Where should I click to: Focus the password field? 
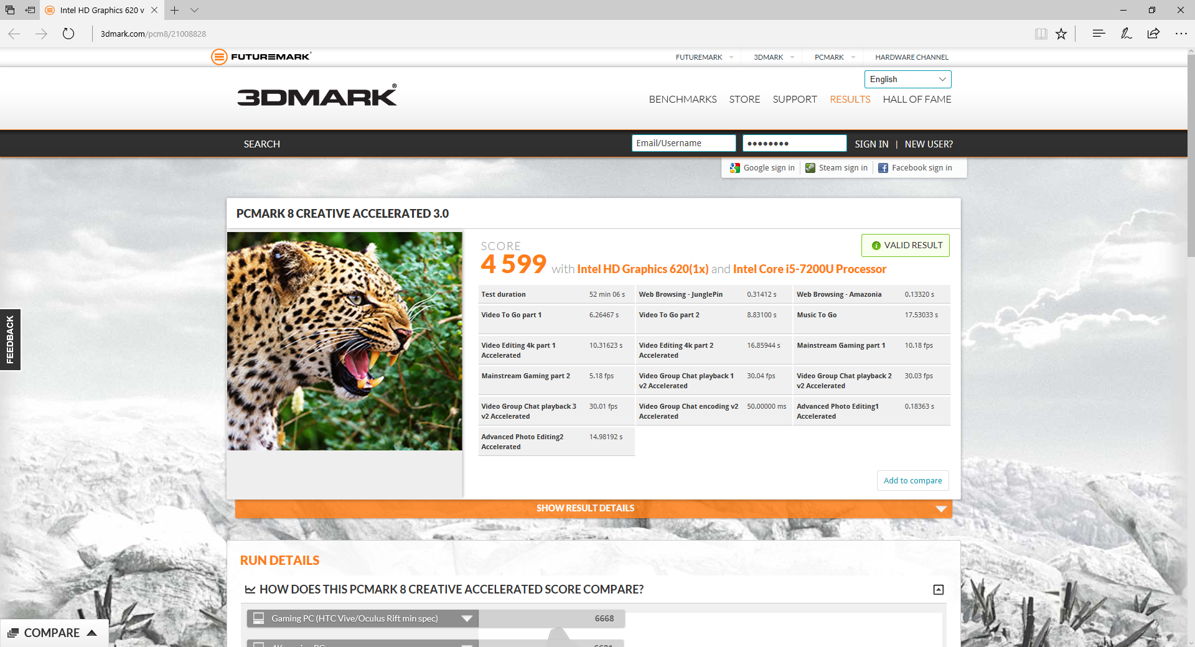(794, 143)
